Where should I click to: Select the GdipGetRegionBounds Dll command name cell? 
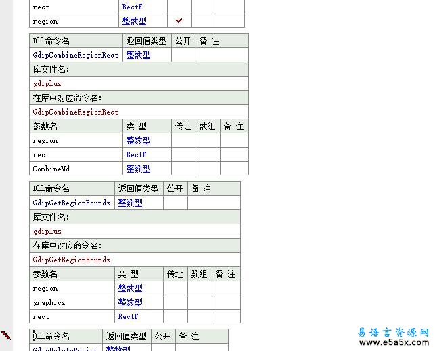[x=72, y=203]
